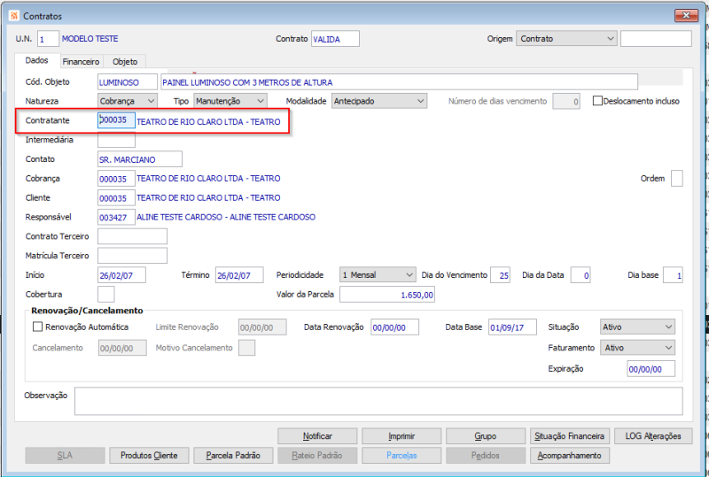
Task: Click the Parcelas button
Action: 401,455
